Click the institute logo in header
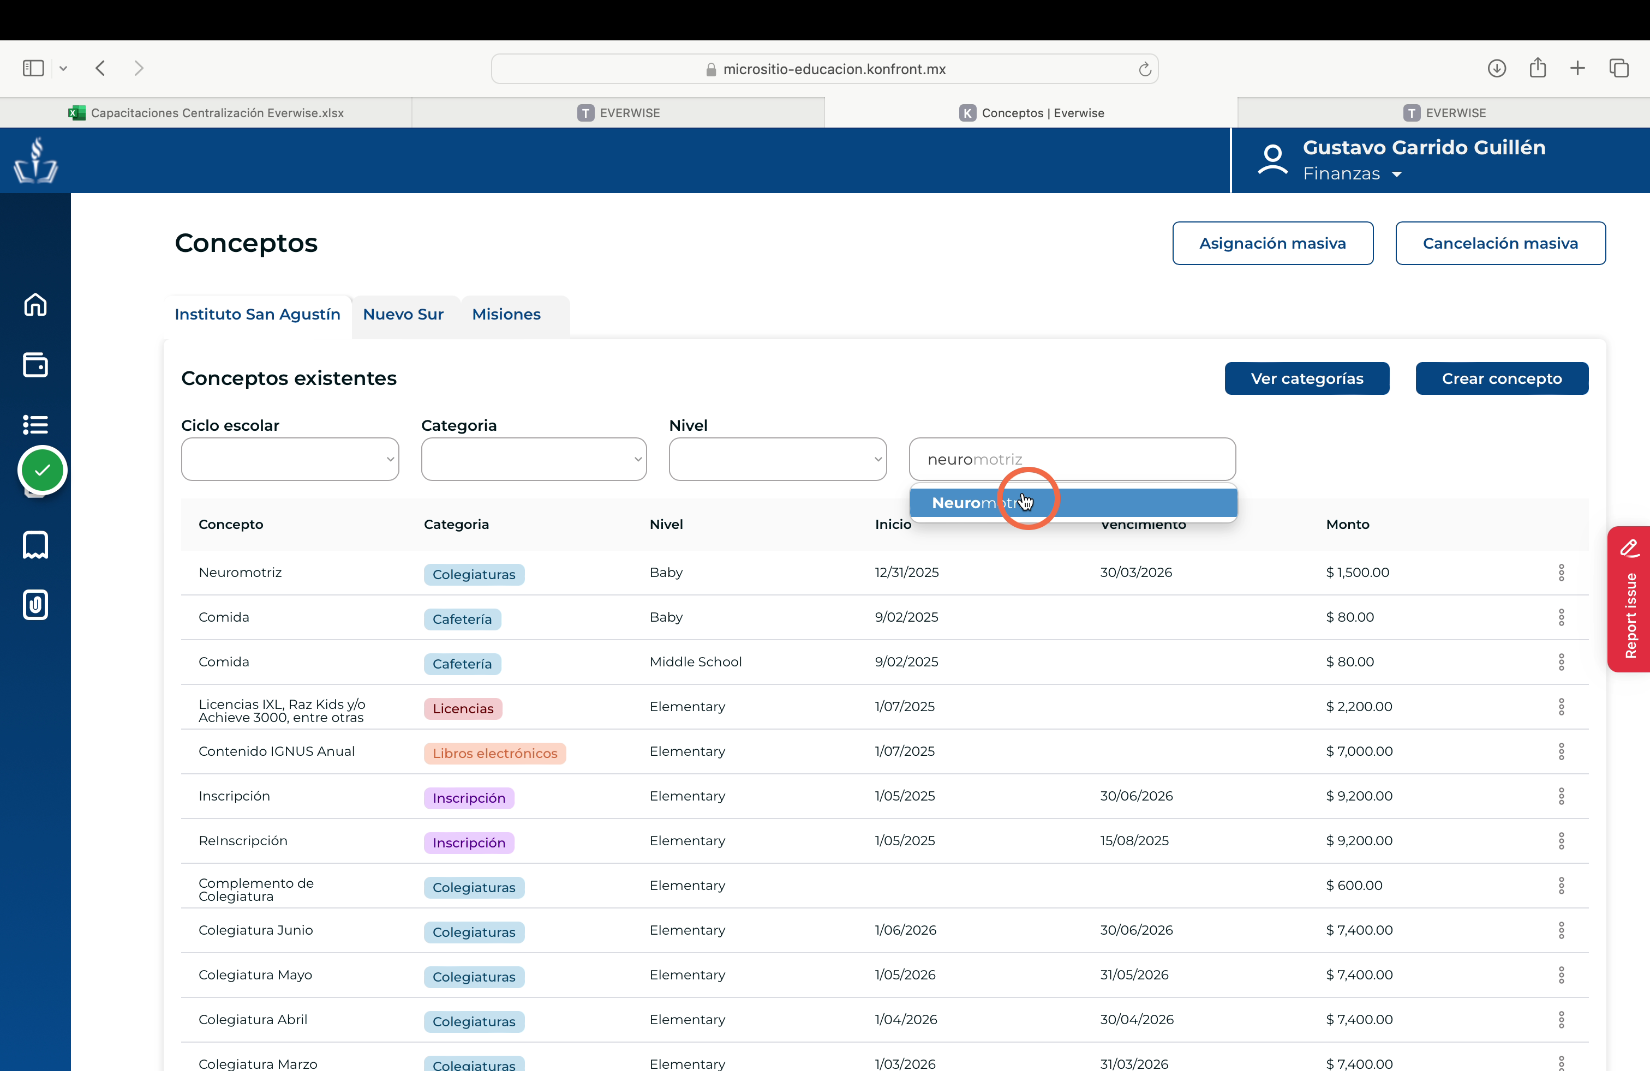Screen dimensions: 1650x1071 pos(35,160)
